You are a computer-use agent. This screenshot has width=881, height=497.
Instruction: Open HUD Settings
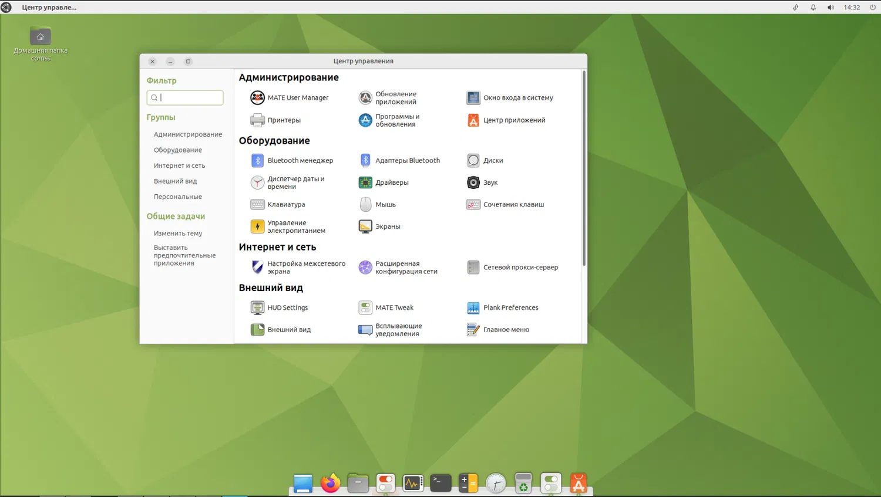point(279,307)
